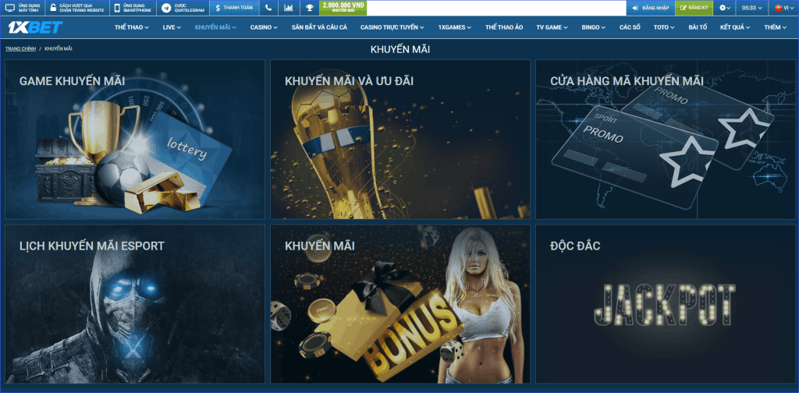The height and width of the screenshot is (393, 799).
Task: Click the Đăng Nhập login button
Action: click(650, 8)
